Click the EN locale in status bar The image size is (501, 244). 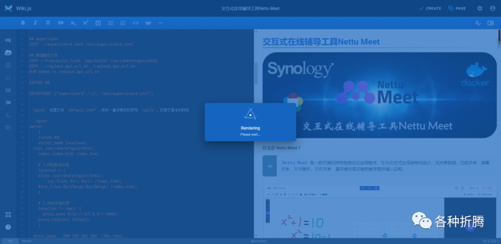click(10, 241)
